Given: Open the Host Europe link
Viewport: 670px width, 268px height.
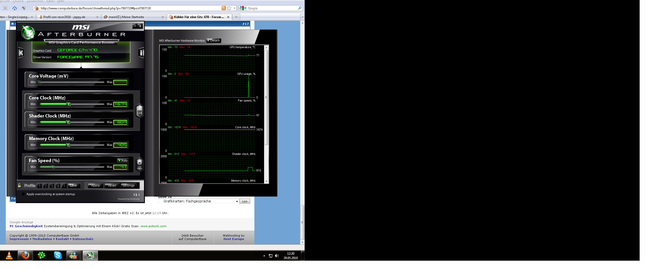Looking at the screenshot, I should pos(234,239).
